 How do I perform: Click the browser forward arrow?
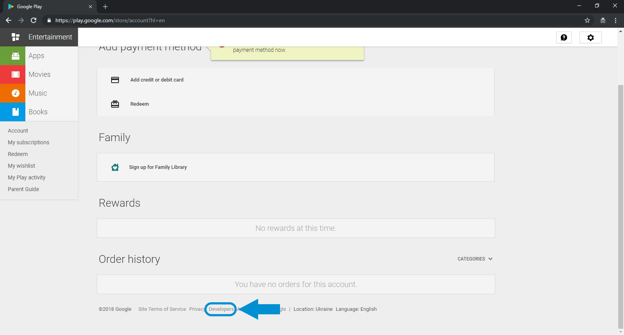[x=21, y=20]
